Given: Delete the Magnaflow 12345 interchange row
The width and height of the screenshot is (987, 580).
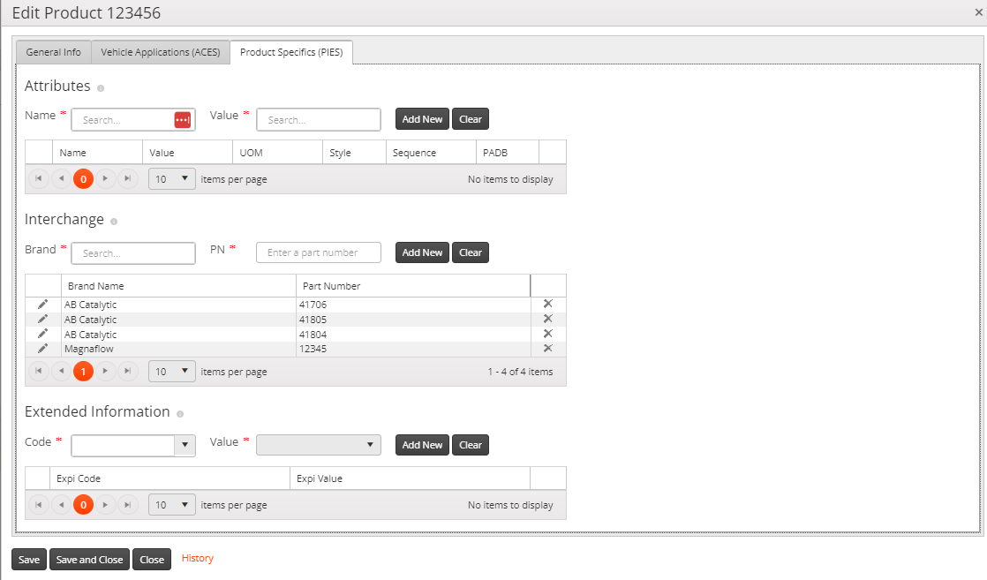Looking at the screenshot, I should coord(547,348).
